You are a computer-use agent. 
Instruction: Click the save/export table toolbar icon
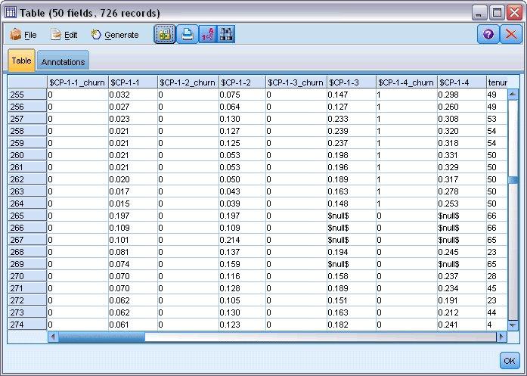(x=164, y=34)
